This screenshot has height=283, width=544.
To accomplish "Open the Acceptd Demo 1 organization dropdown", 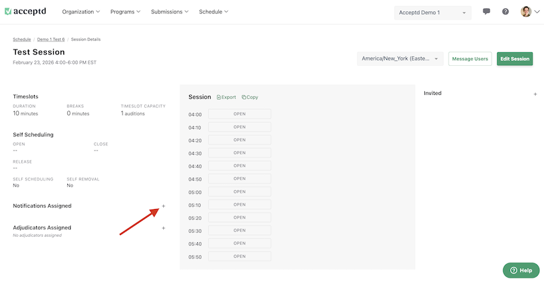I will 432,12.
